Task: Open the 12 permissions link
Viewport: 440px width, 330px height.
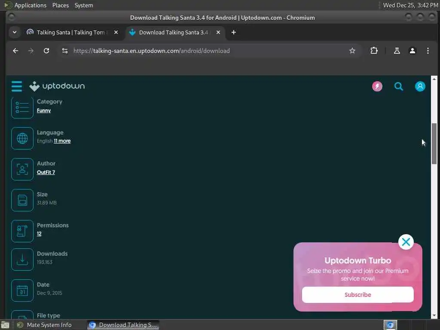Action: [x=39, y=234]
